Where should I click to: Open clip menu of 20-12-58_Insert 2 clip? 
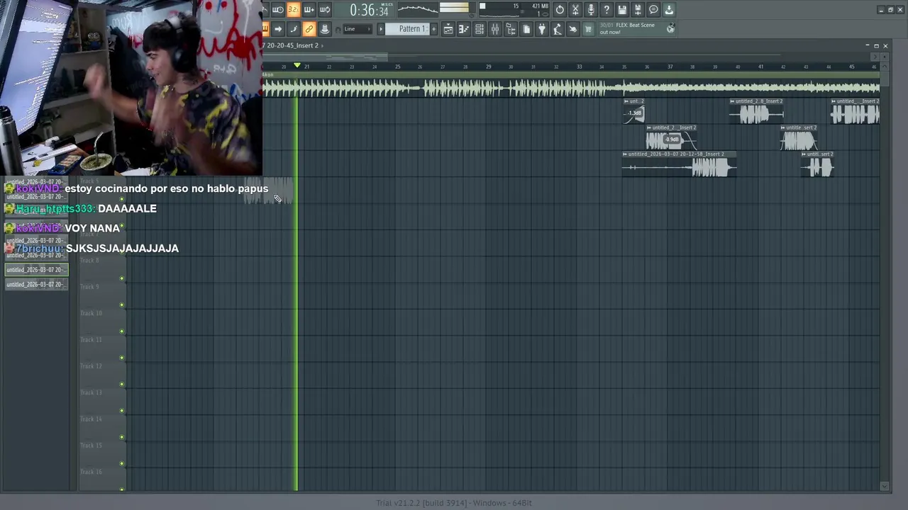626,154
